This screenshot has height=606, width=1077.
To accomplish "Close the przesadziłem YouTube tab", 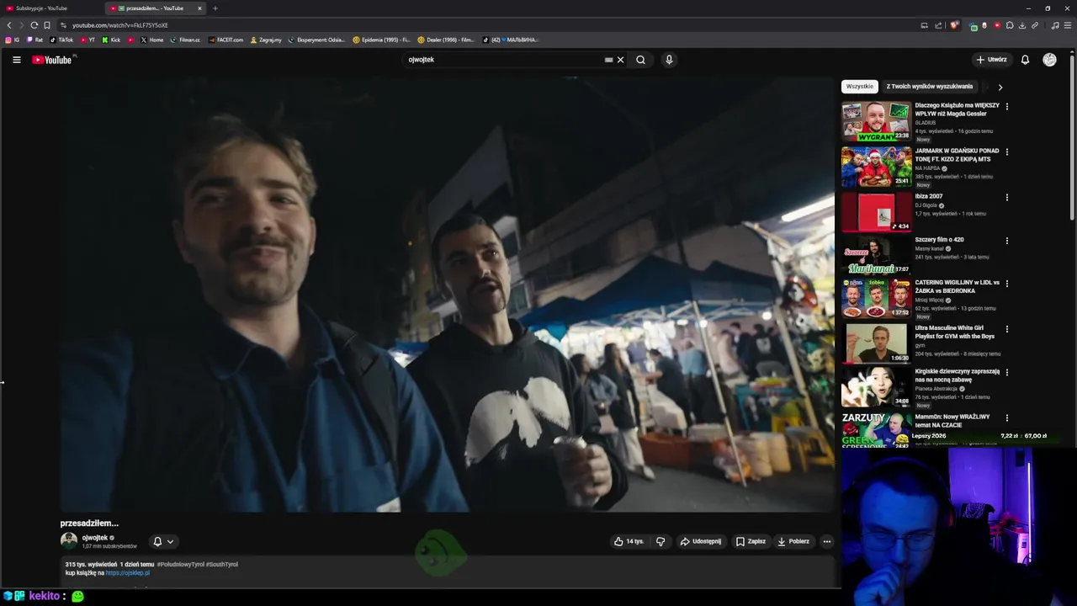I will pos(199,8).
